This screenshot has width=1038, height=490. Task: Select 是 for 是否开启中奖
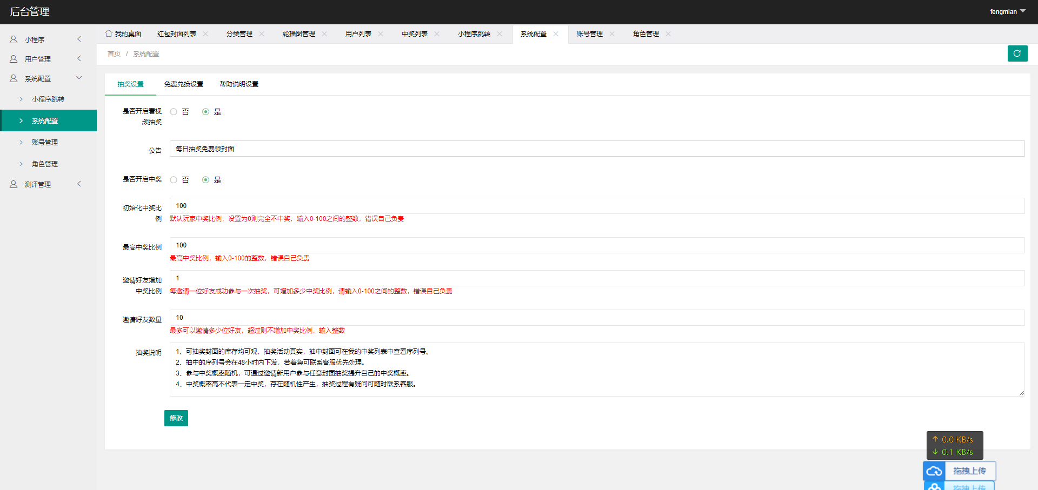(x=205, y=180)
